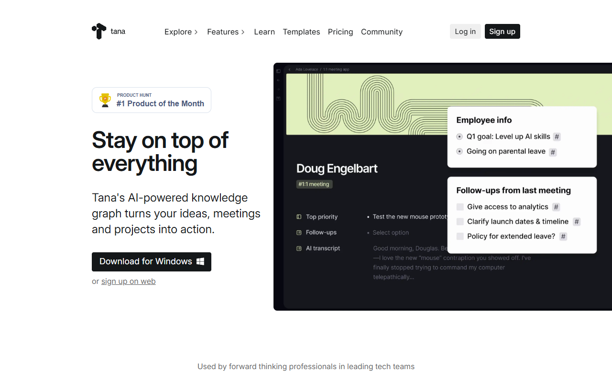Click the Ada Lovelace breadcrumb
The height and width of the screenshot is (383, 612).
point(306,69)
